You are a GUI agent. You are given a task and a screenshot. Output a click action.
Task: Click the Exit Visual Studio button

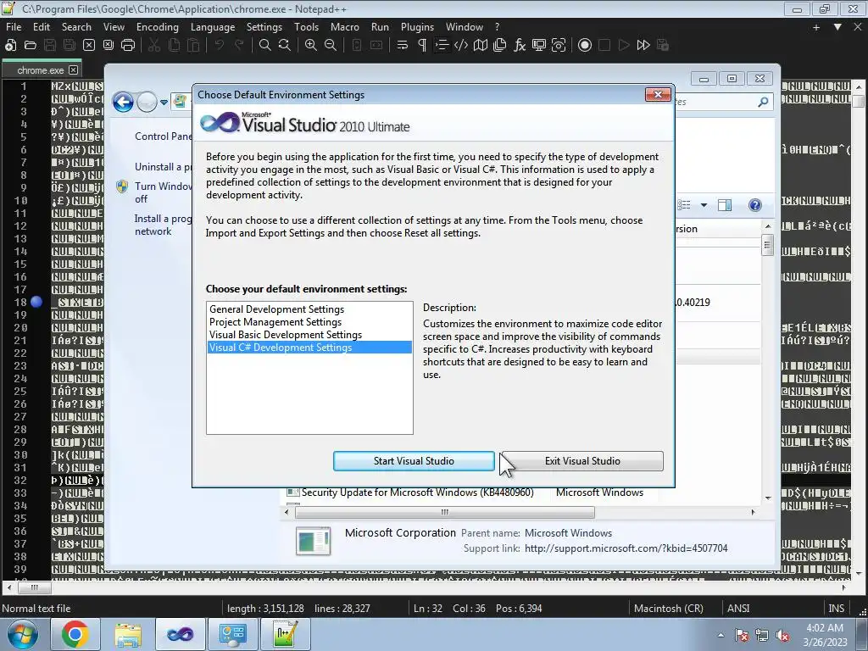click(x=582, y=461)
